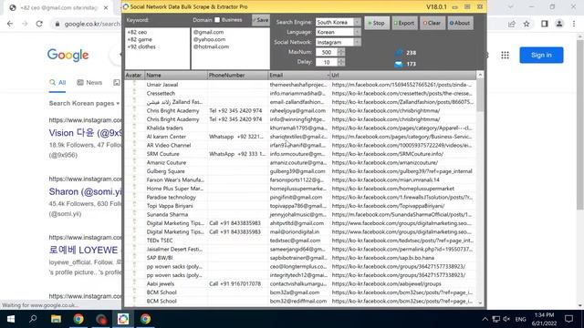Image resolution: width=584 pixels, height=328 pixels.
Task: Sort by the Url column header
Action: (x=402, y=75)
